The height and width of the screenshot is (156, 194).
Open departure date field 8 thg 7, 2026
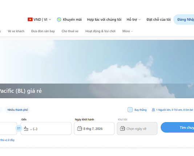click(x=94, y=128)
